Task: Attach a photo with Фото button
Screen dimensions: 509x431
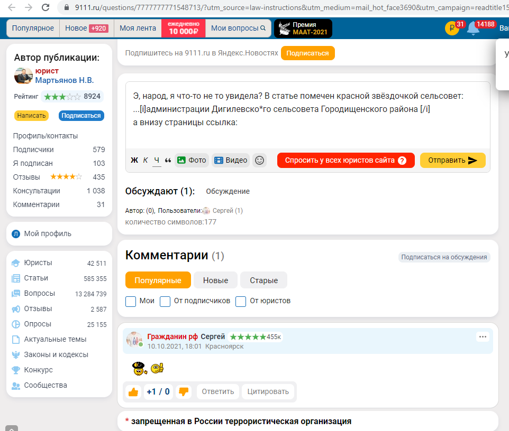Action: pos(192,161)
